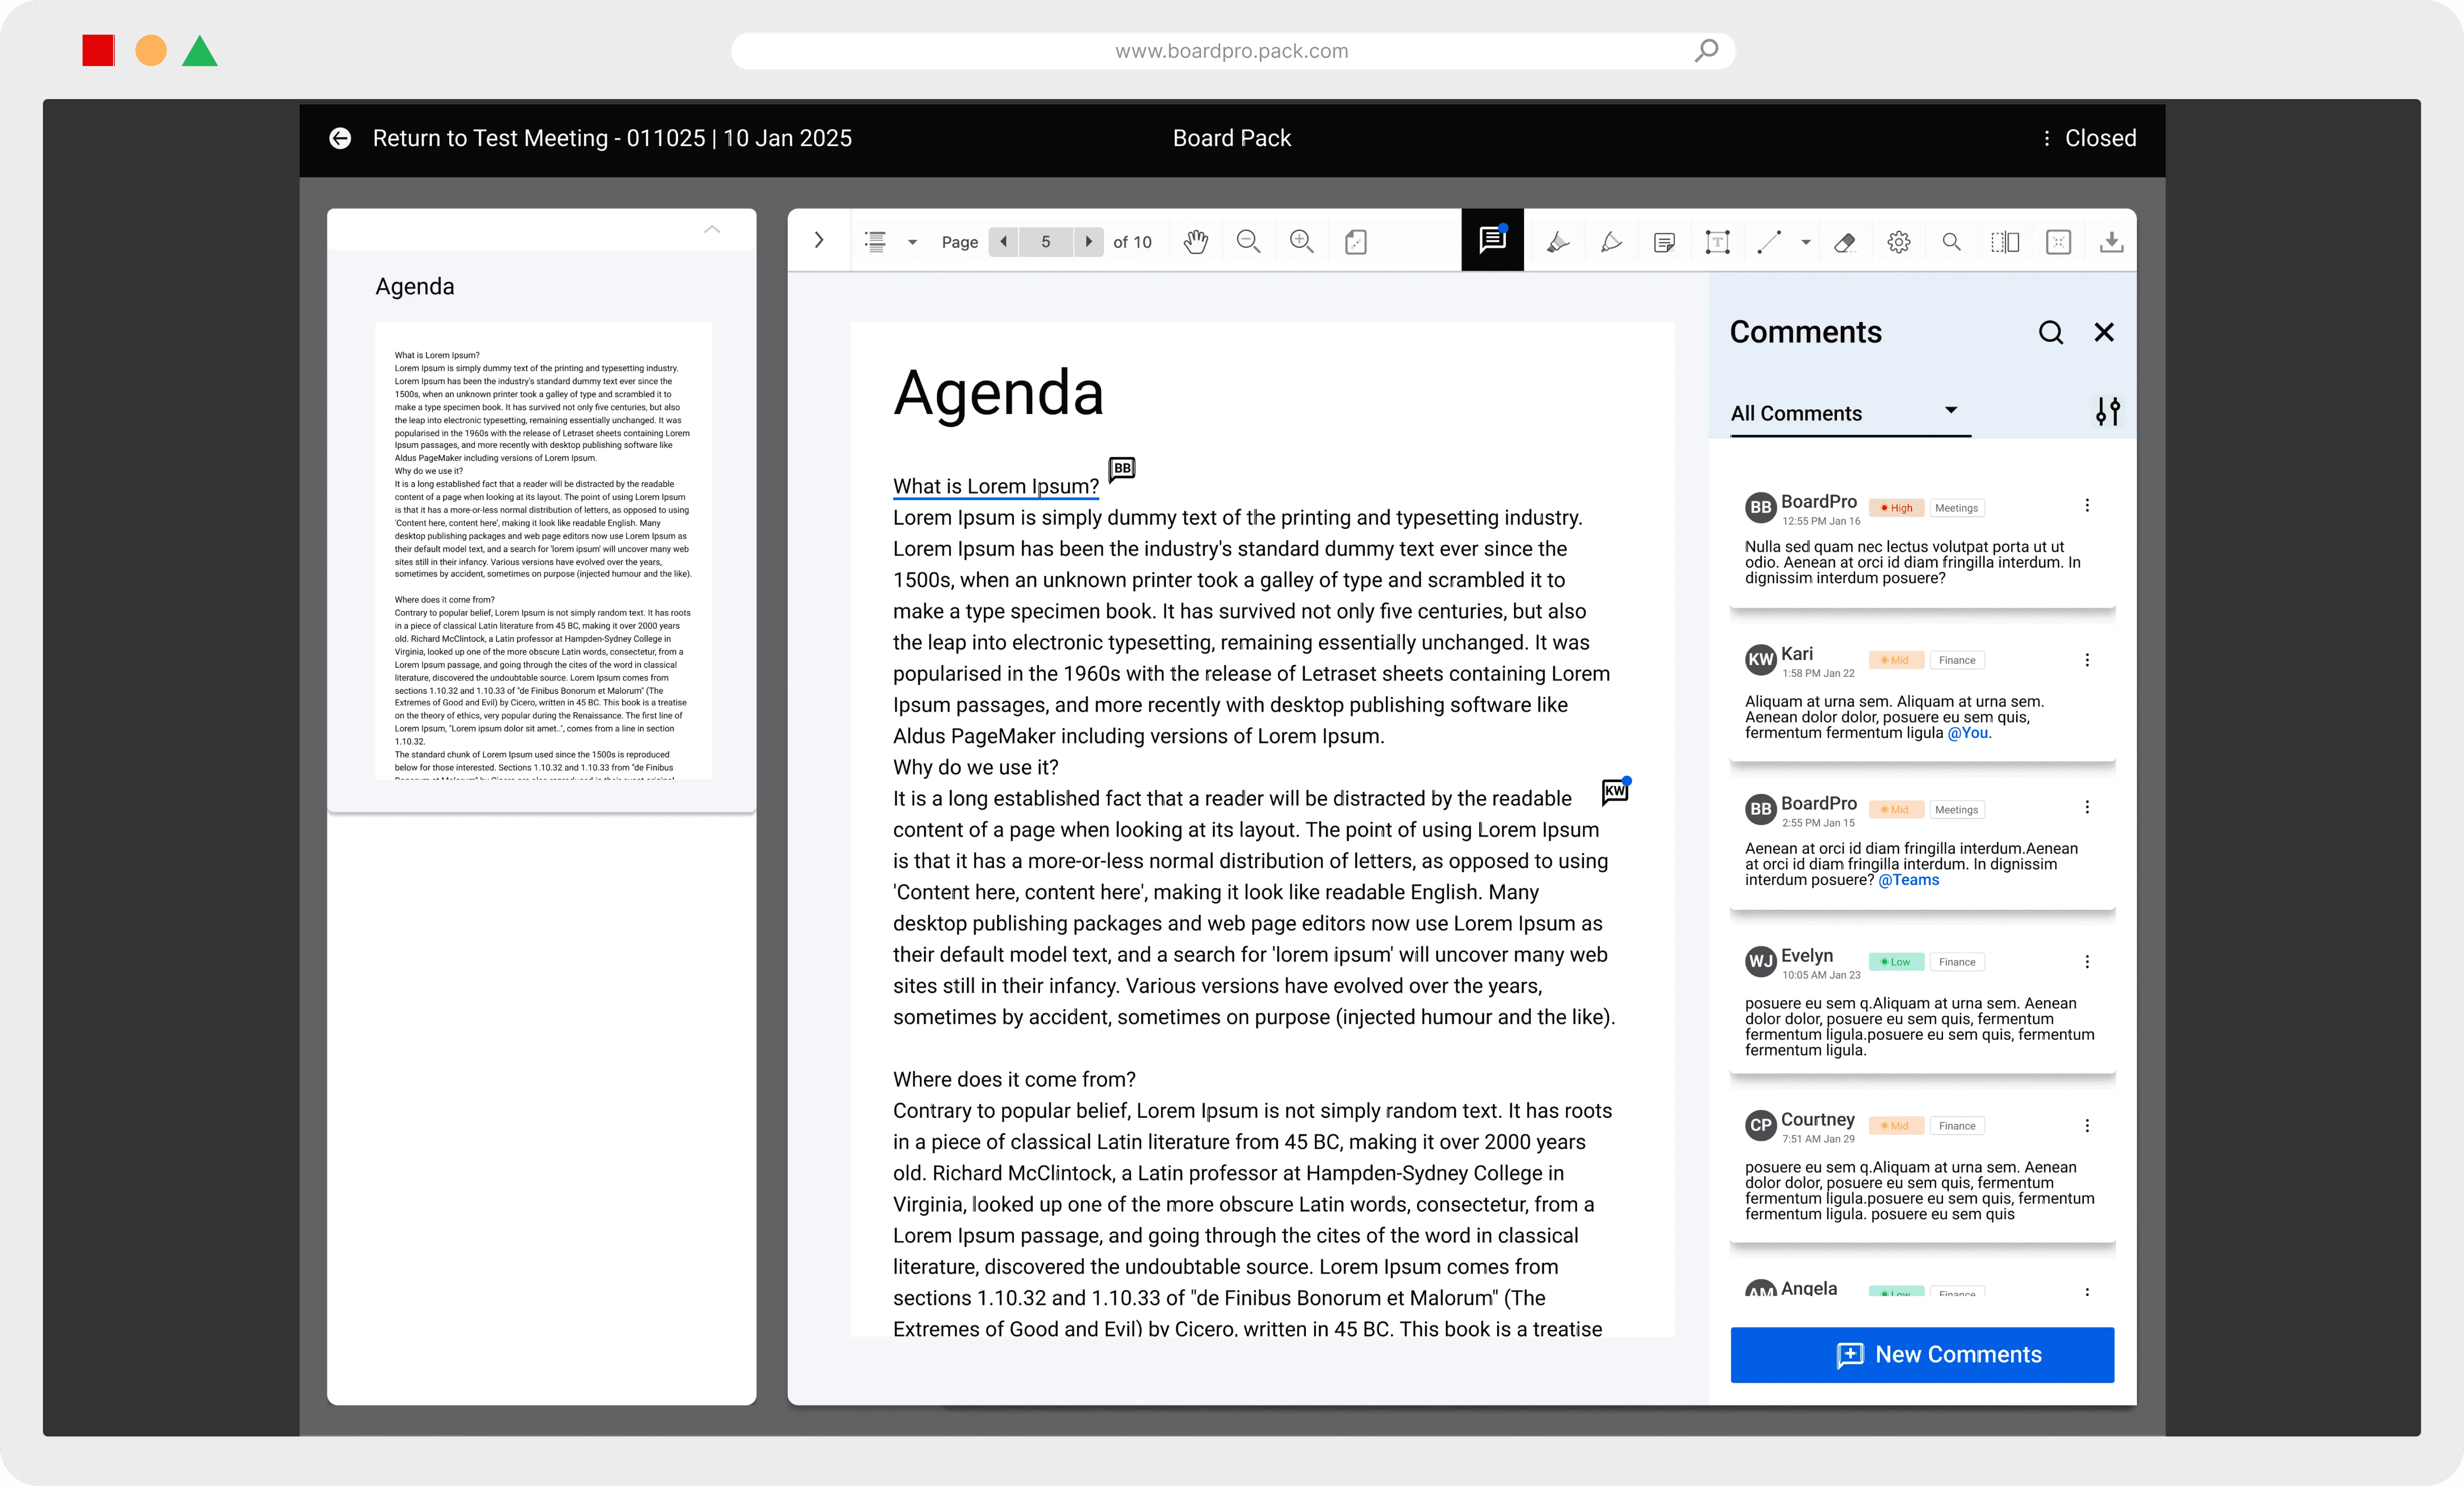Close the Comments panel
The height and width of the screenshot is (1486, 2464).
coord(2104,332)
